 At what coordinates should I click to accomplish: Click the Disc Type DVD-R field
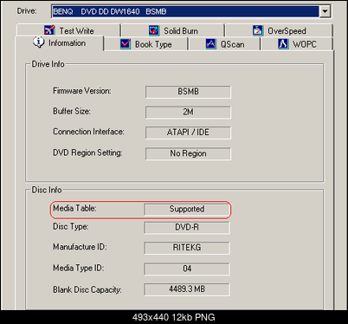point(187,228)
